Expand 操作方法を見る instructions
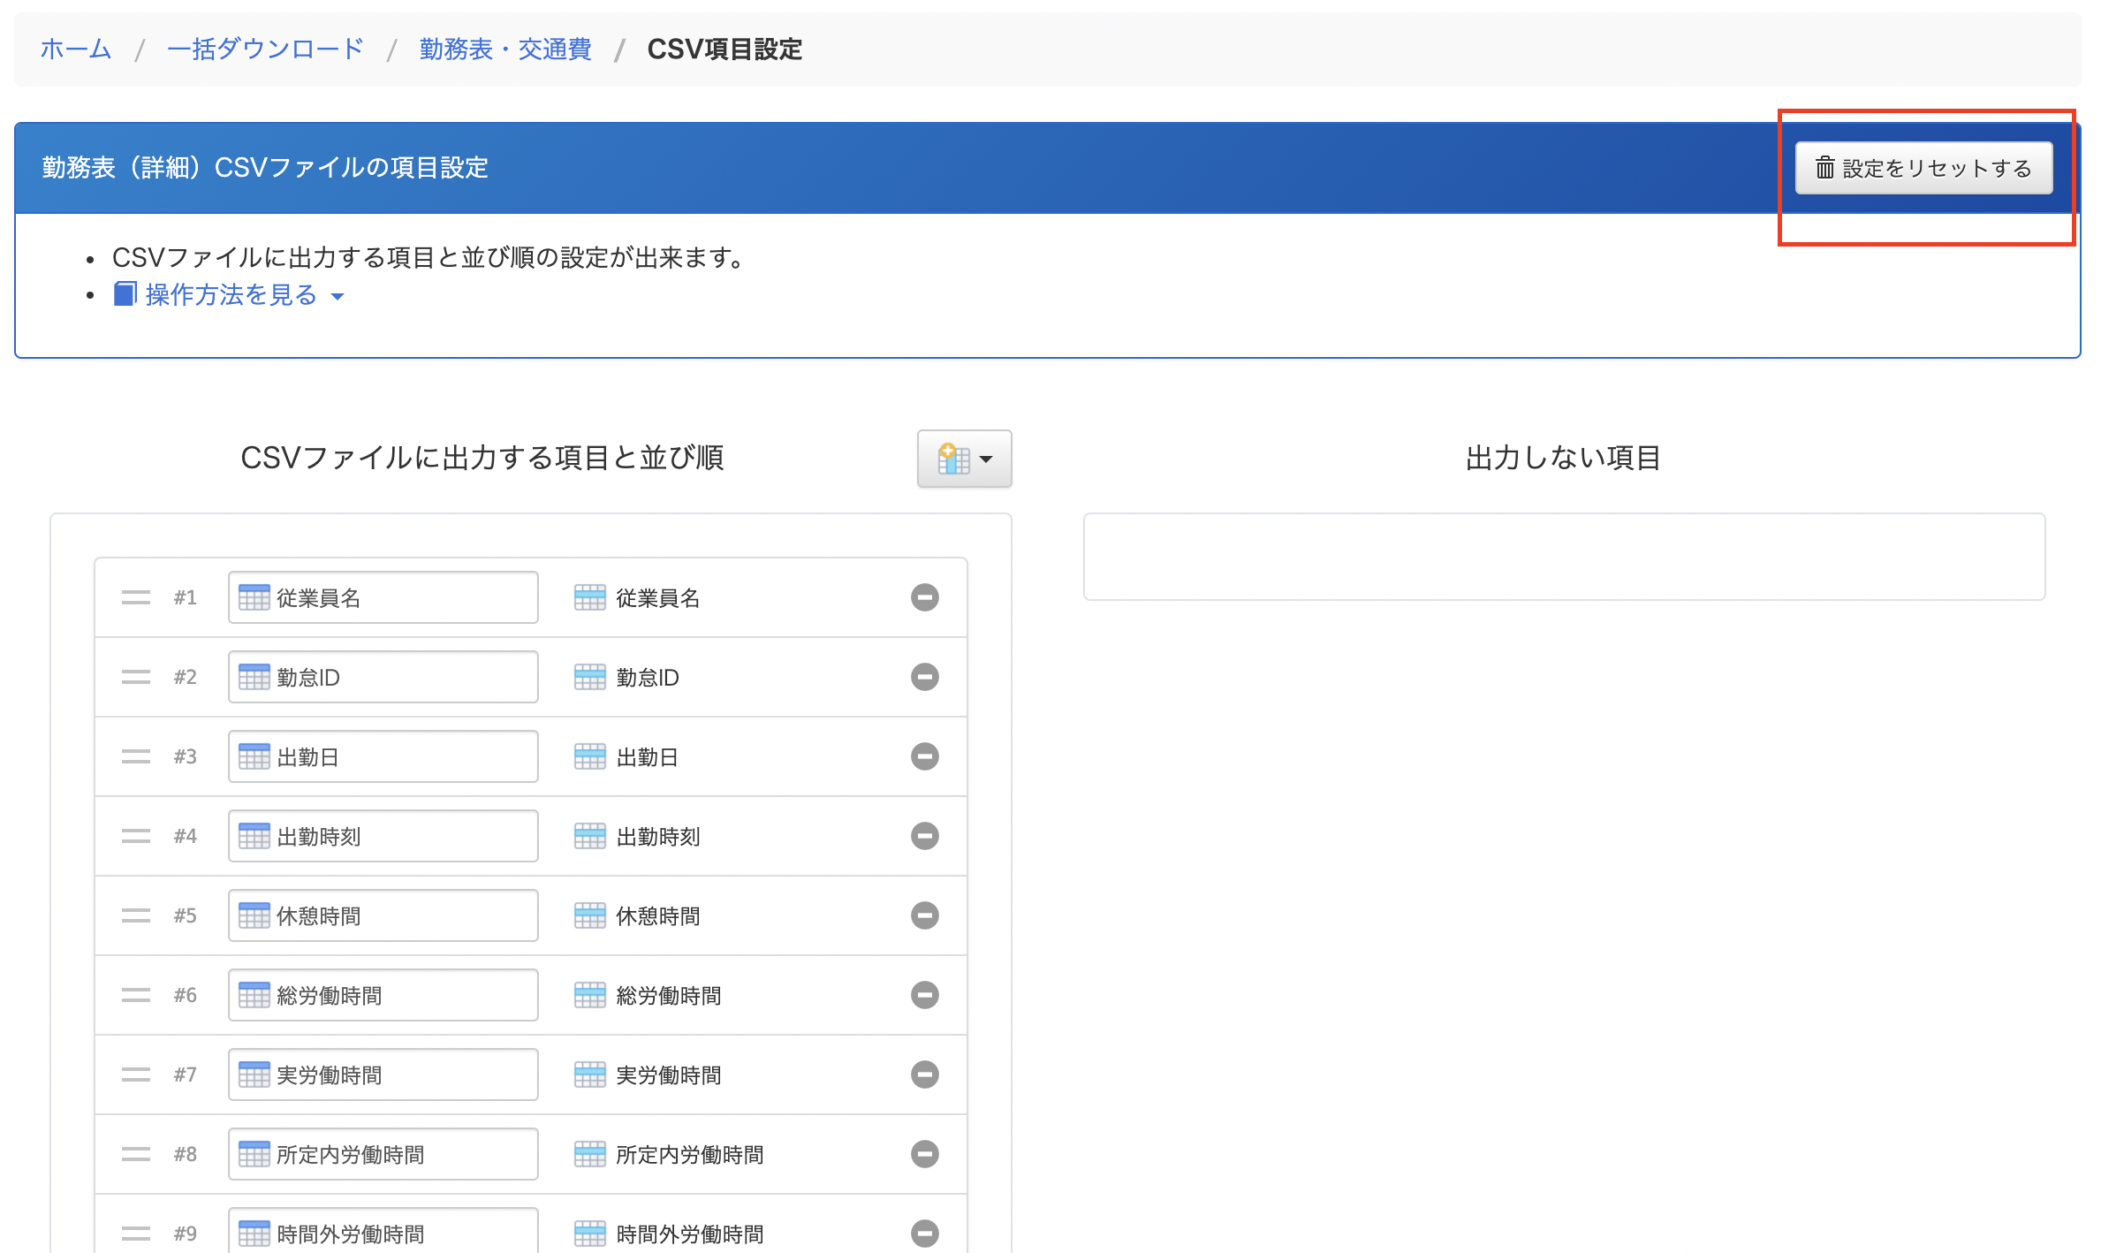Screen dimensions: 2101x1253 (x=231, y=295)
